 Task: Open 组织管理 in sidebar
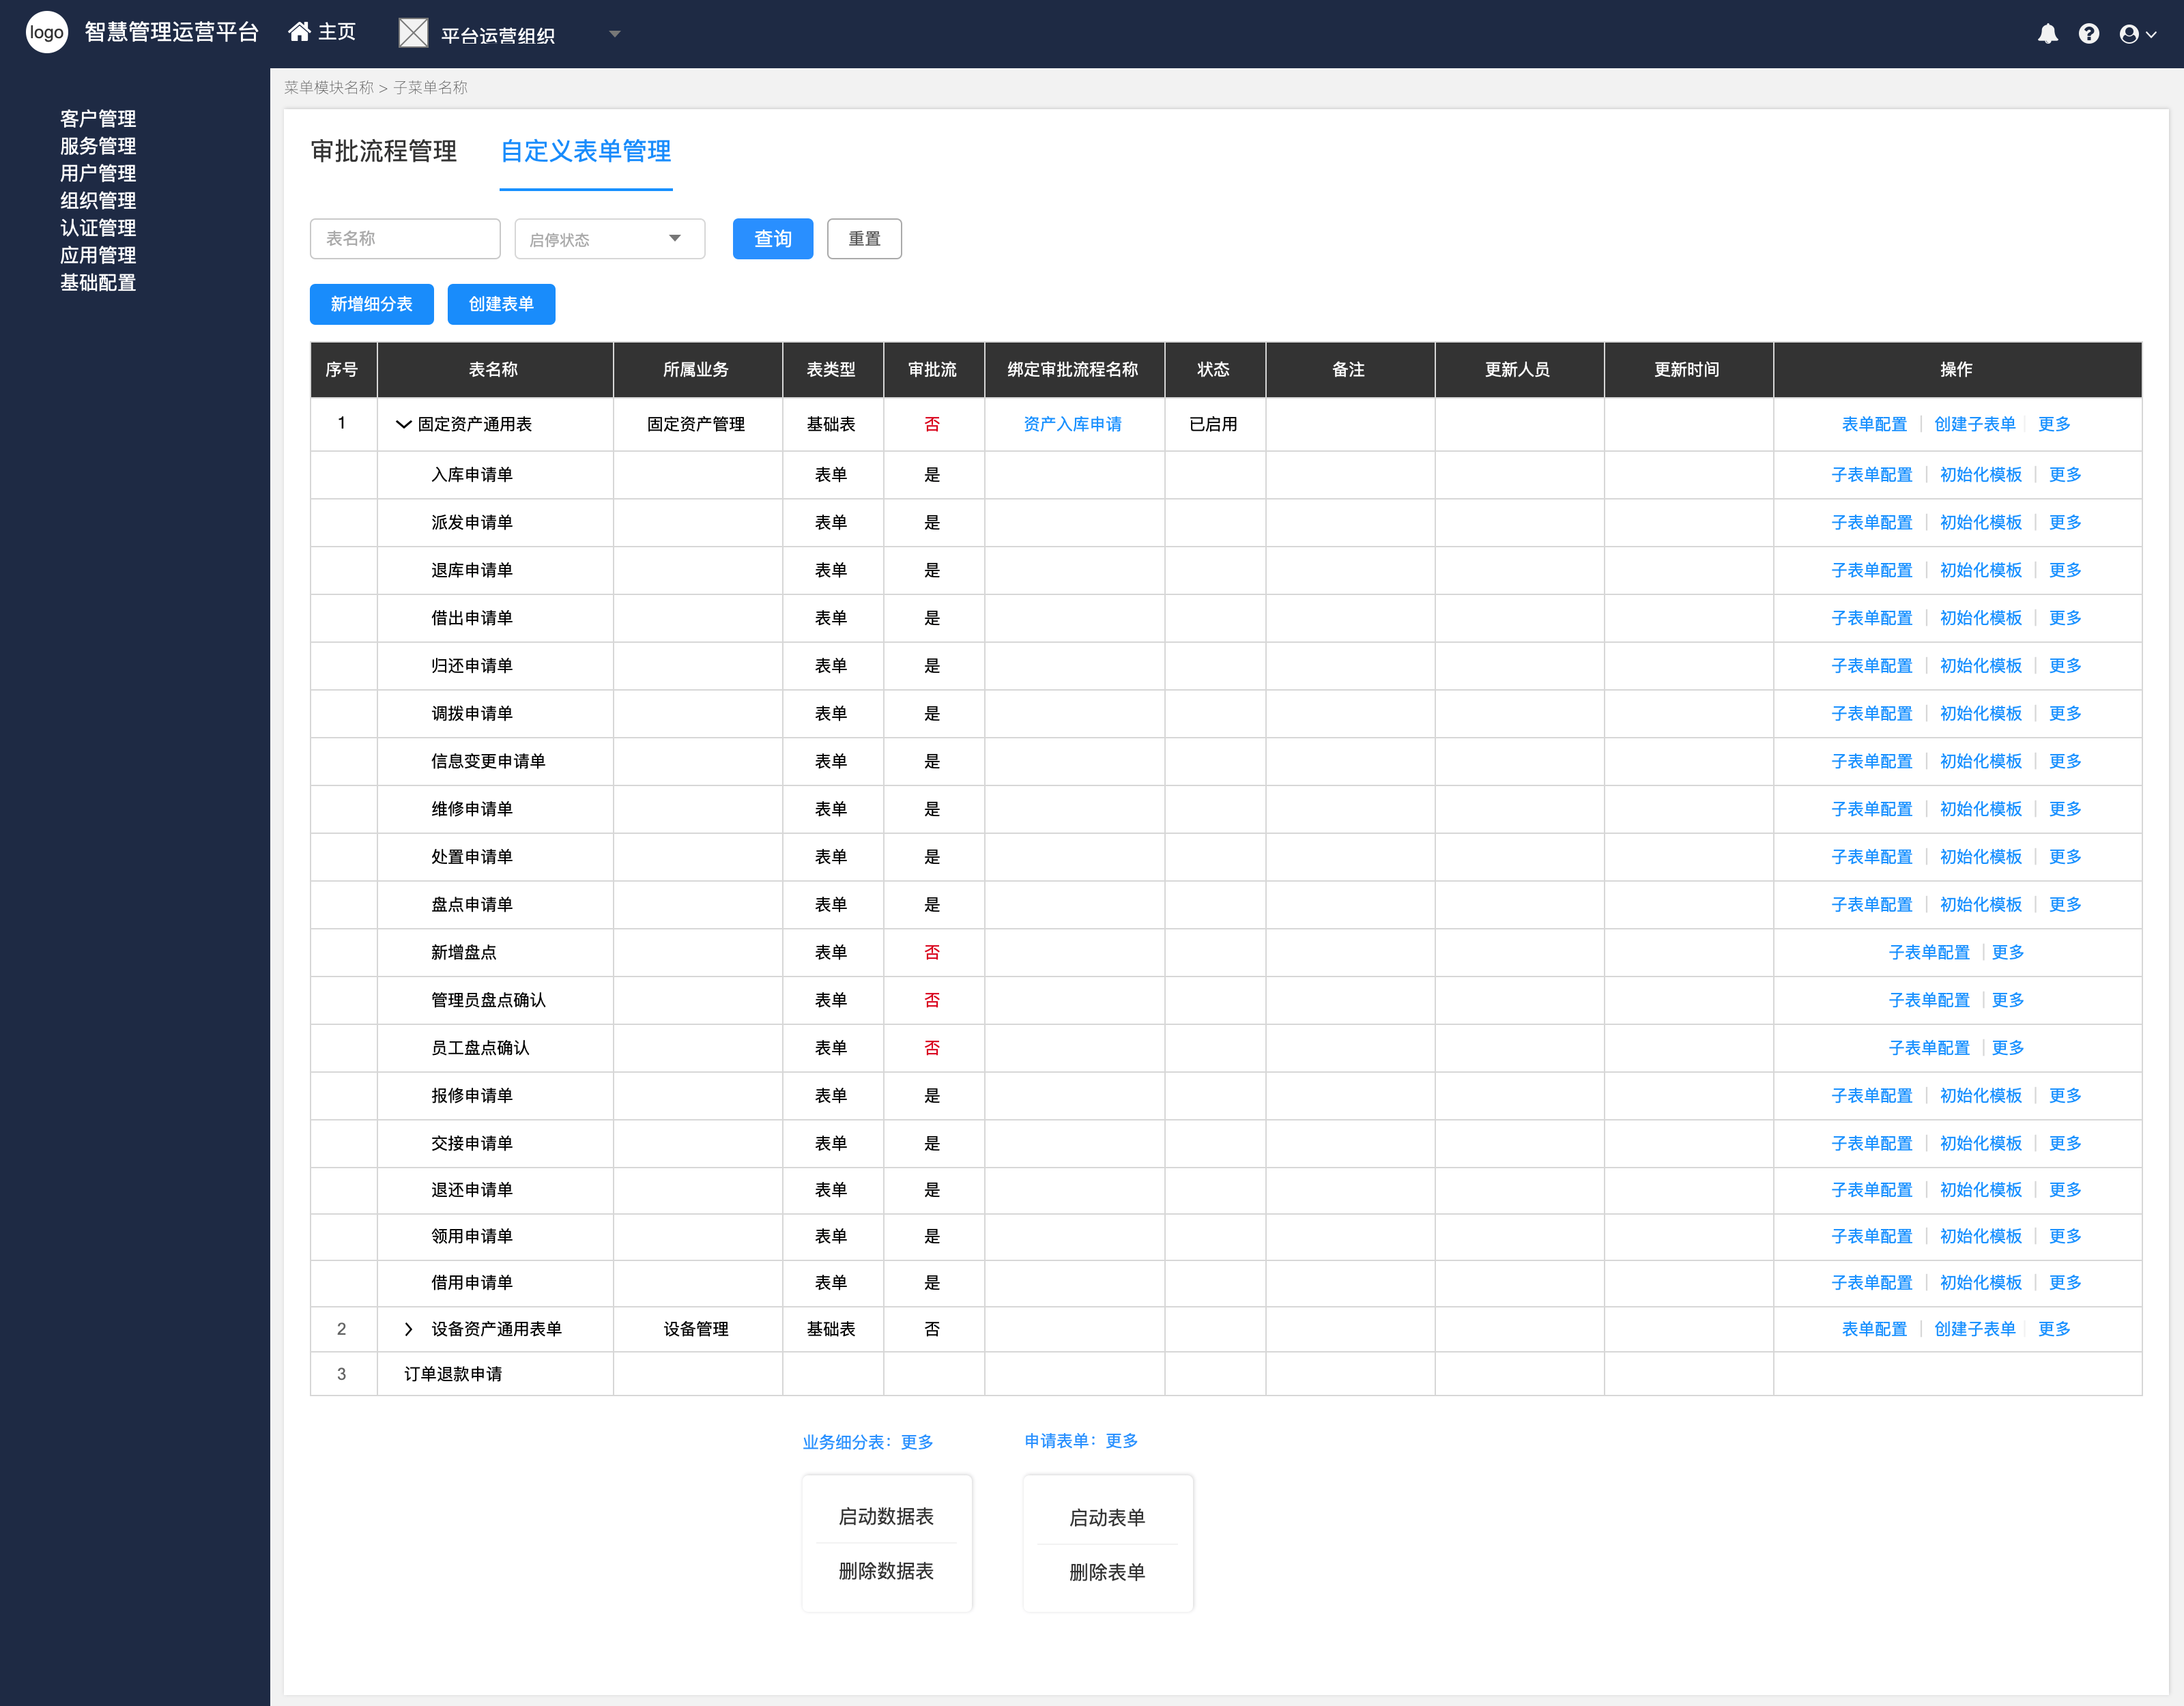[x=98, y=201]
